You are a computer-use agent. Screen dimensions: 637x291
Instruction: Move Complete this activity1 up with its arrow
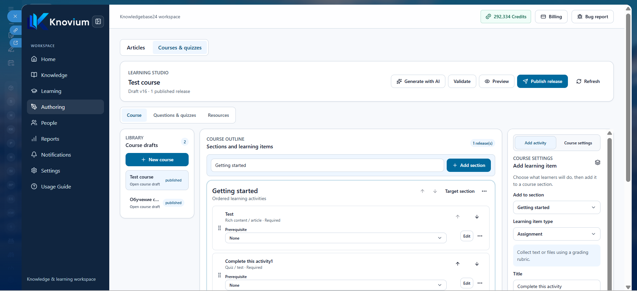pyautogui.click(x=458, y=264)
